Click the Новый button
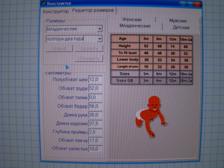 coord(59,49)
